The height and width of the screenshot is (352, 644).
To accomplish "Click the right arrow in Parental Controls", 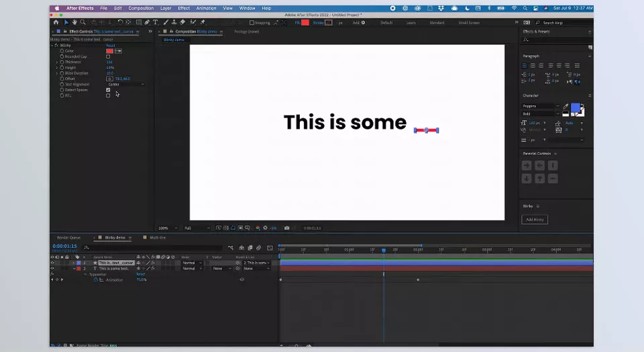I will click(527, 166).
